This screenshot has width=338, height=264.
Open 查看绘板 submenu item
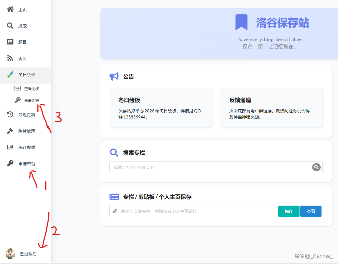point(31,89)
